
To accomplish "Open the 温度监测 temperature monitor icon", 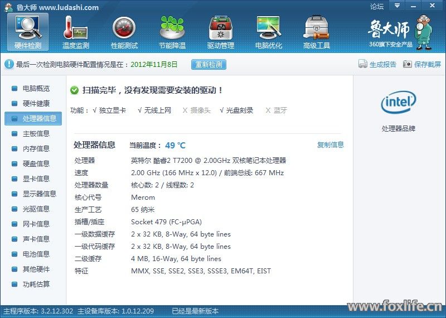I will point(75,32).
